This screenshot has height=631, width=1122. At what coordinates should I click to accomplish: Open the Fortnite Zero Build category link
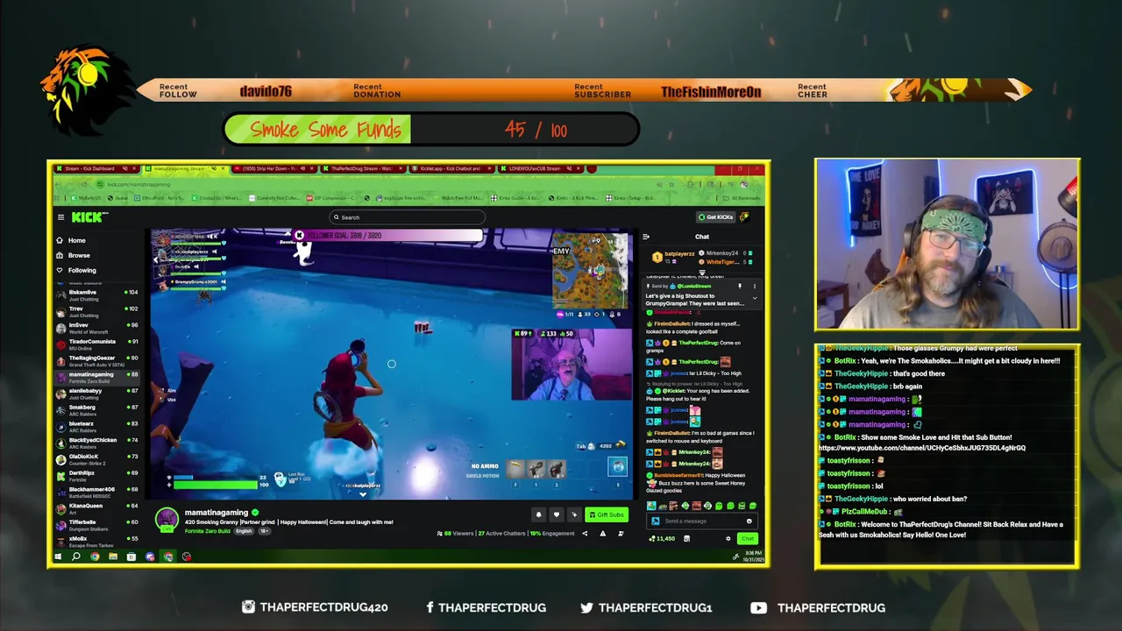pos(208,531)
